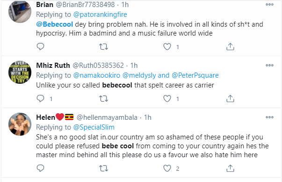
Task: Open the @PeterPsquare profile link
Action: tap(195, 75)
